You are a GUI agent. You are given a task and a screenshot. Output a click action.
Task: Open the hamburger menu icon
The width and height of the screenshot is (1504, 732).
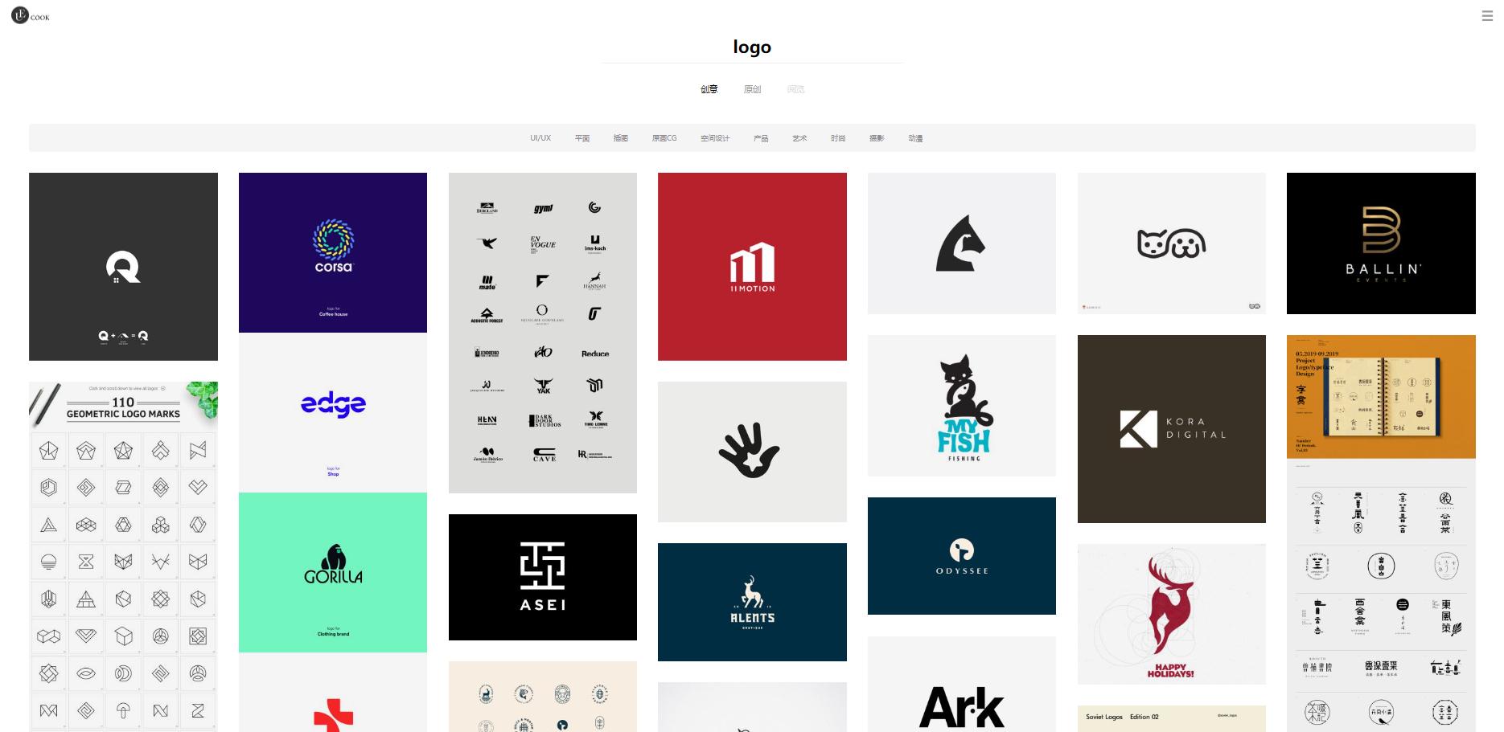pos(1487,15)
